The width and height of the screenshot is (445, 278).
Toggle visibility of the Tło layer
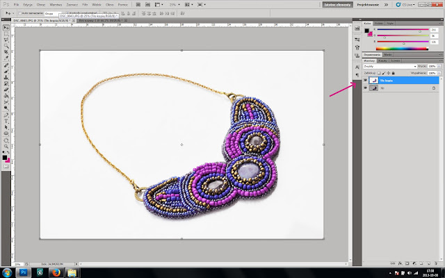click(366, 88)
